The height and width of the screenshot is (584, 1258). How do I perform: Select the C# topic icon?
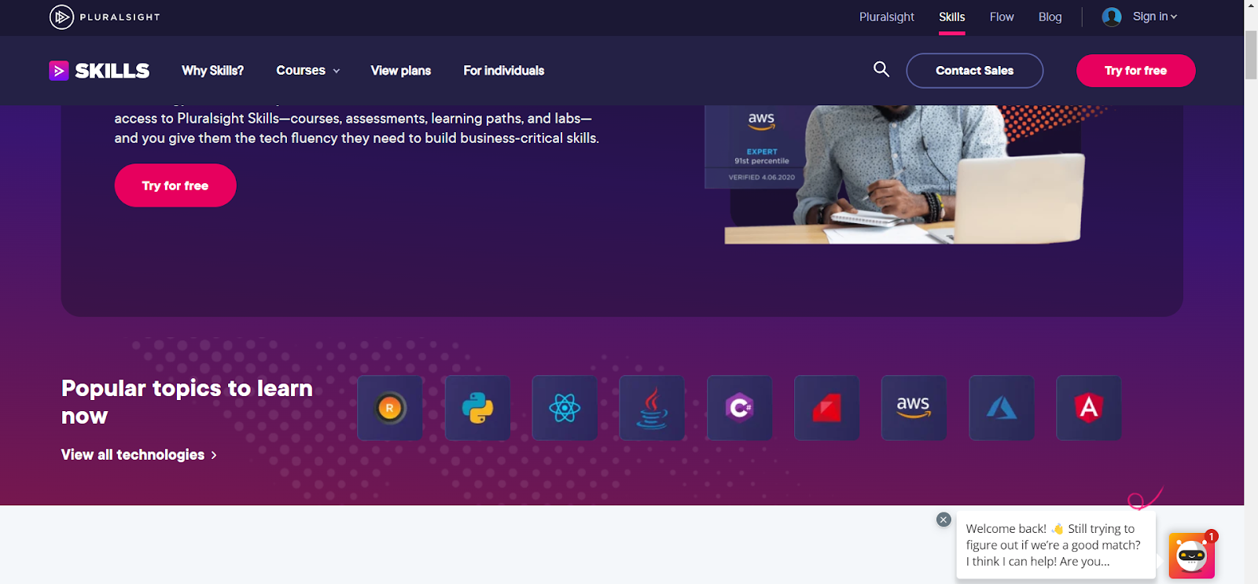click(x=740, y=408)
